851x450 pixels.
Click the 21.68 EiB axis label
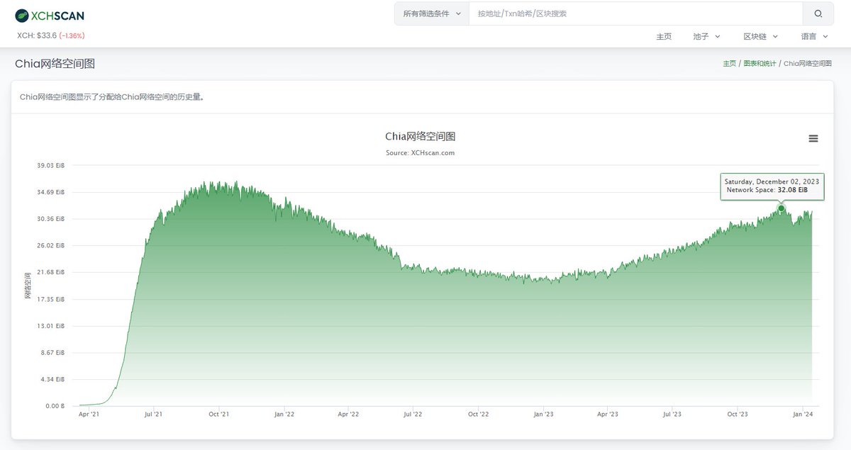50,272
